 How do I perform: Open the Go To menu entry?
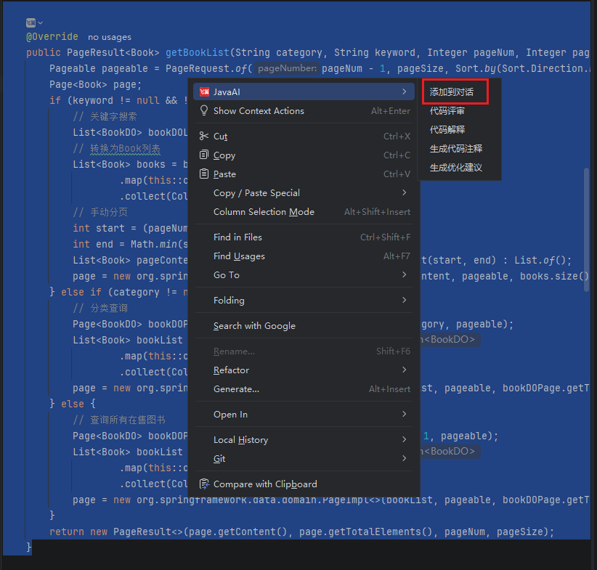[x=304, y=275]
